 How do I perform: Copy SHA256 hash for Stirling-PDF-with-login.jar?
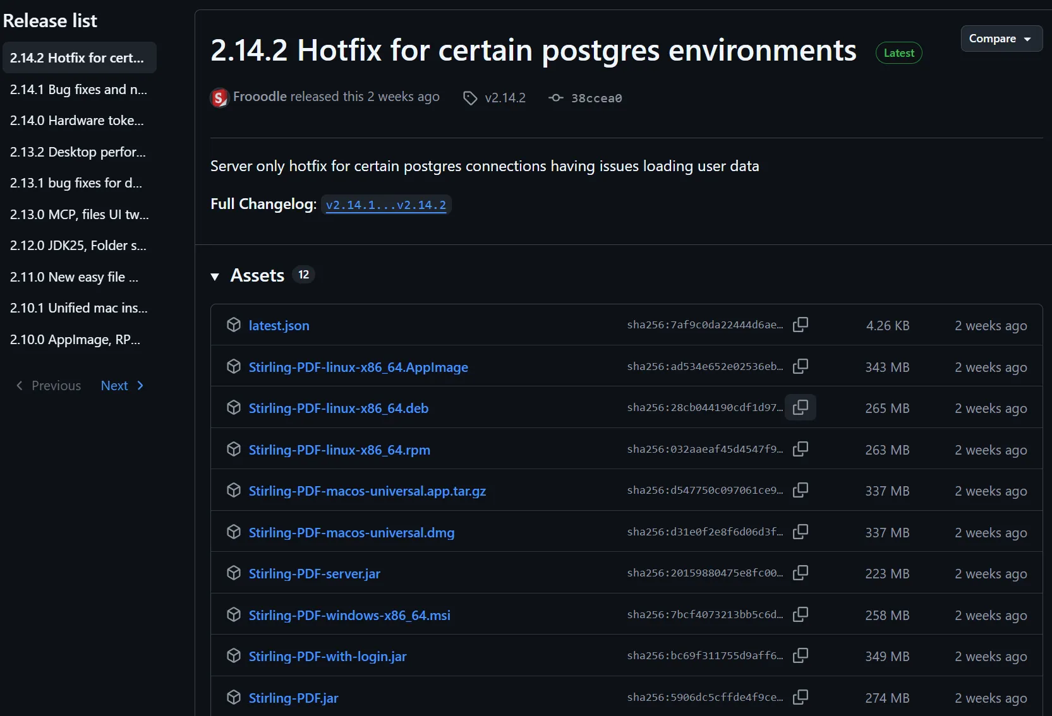tap(801, 655)
